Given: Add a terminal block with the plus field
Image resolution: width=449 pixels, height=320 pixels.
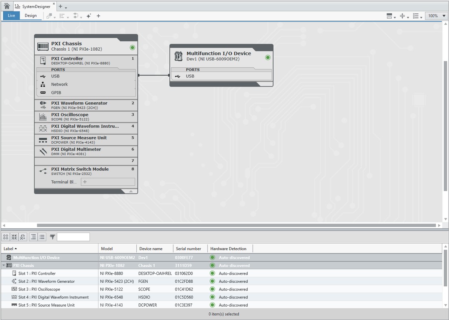Looking at the screenshot, I should click(108, 182).
